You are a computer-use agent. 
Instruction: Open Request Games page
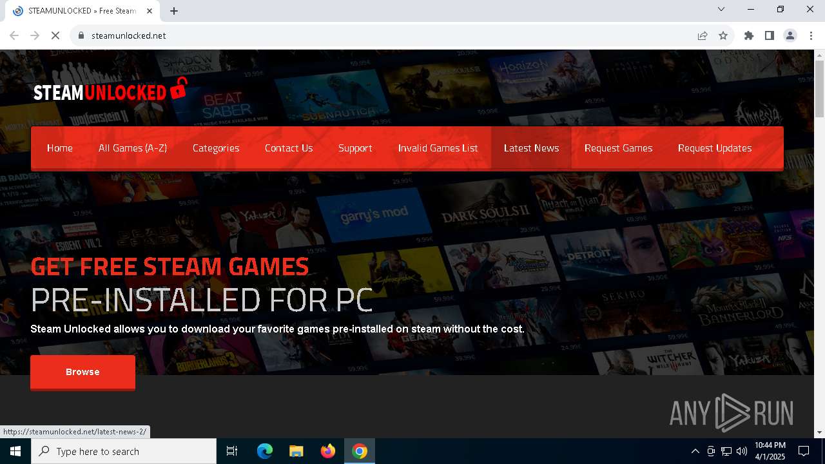619,148
